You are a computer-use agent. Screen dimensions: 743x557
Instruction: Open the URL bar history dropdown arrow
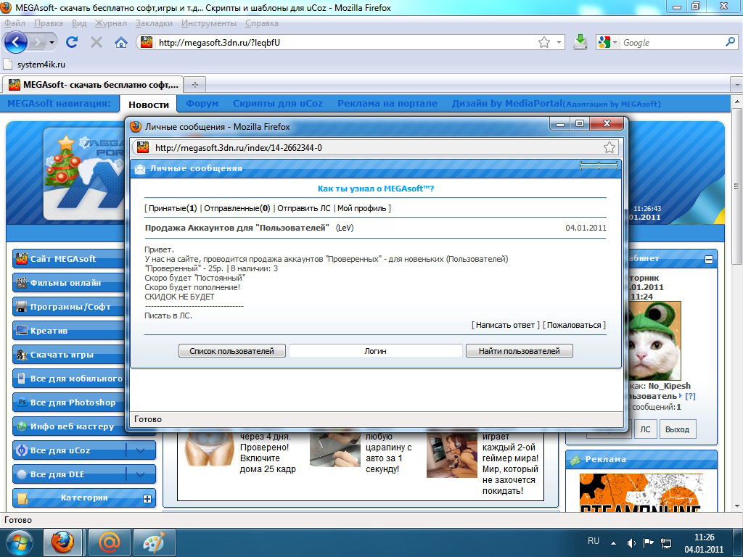(559, 43)
